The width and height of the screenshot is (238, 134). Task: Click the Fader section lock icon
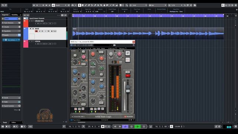click(19, 102)
